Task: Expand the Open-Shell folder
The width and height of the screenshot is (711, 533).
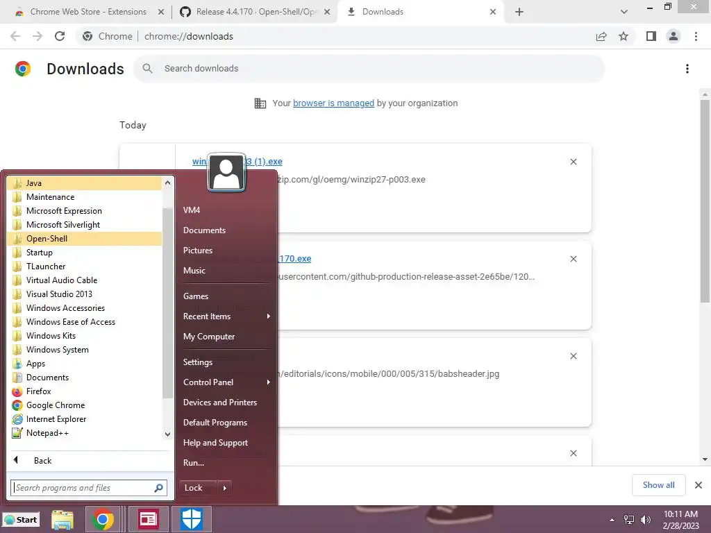Action: tap(84, 239)
